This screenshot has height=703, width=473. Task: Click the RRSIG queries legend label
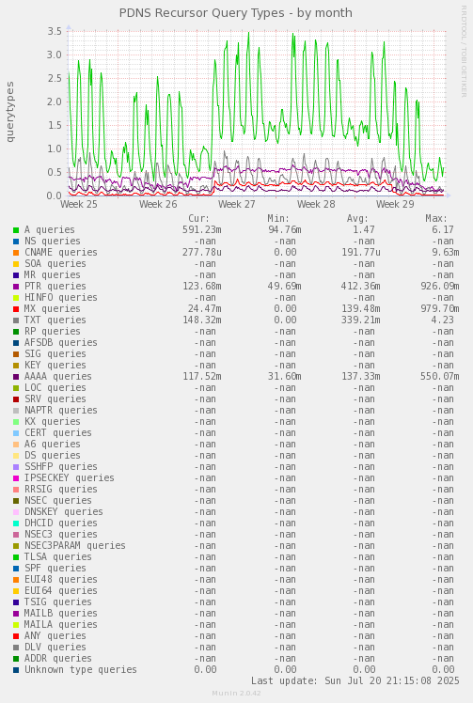tap(60, 489)
